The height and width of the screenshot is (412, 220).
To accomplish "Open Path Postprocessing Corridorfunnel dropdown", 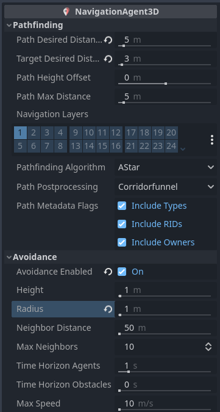I will [x=166, y=187].
